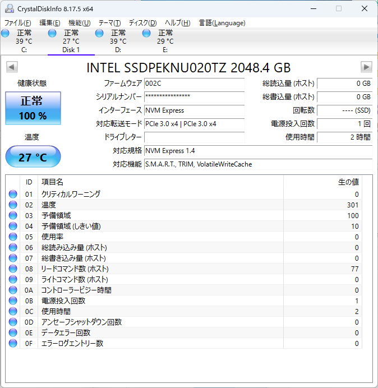Open the ディスク(D) menu
The image size is (378, 388).
[x=142, y=23]
